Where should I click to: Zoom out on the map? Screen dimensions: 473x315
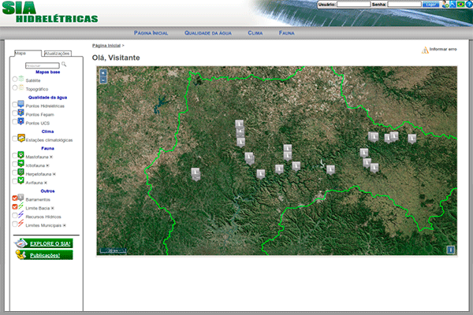pyautogui.click(x=102, y=80)
